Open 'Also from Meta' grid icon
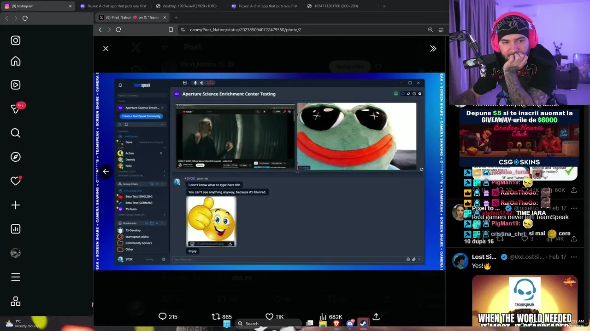This screenshot has width=590, height=331. pyautogui.click(x=16, y=302)
